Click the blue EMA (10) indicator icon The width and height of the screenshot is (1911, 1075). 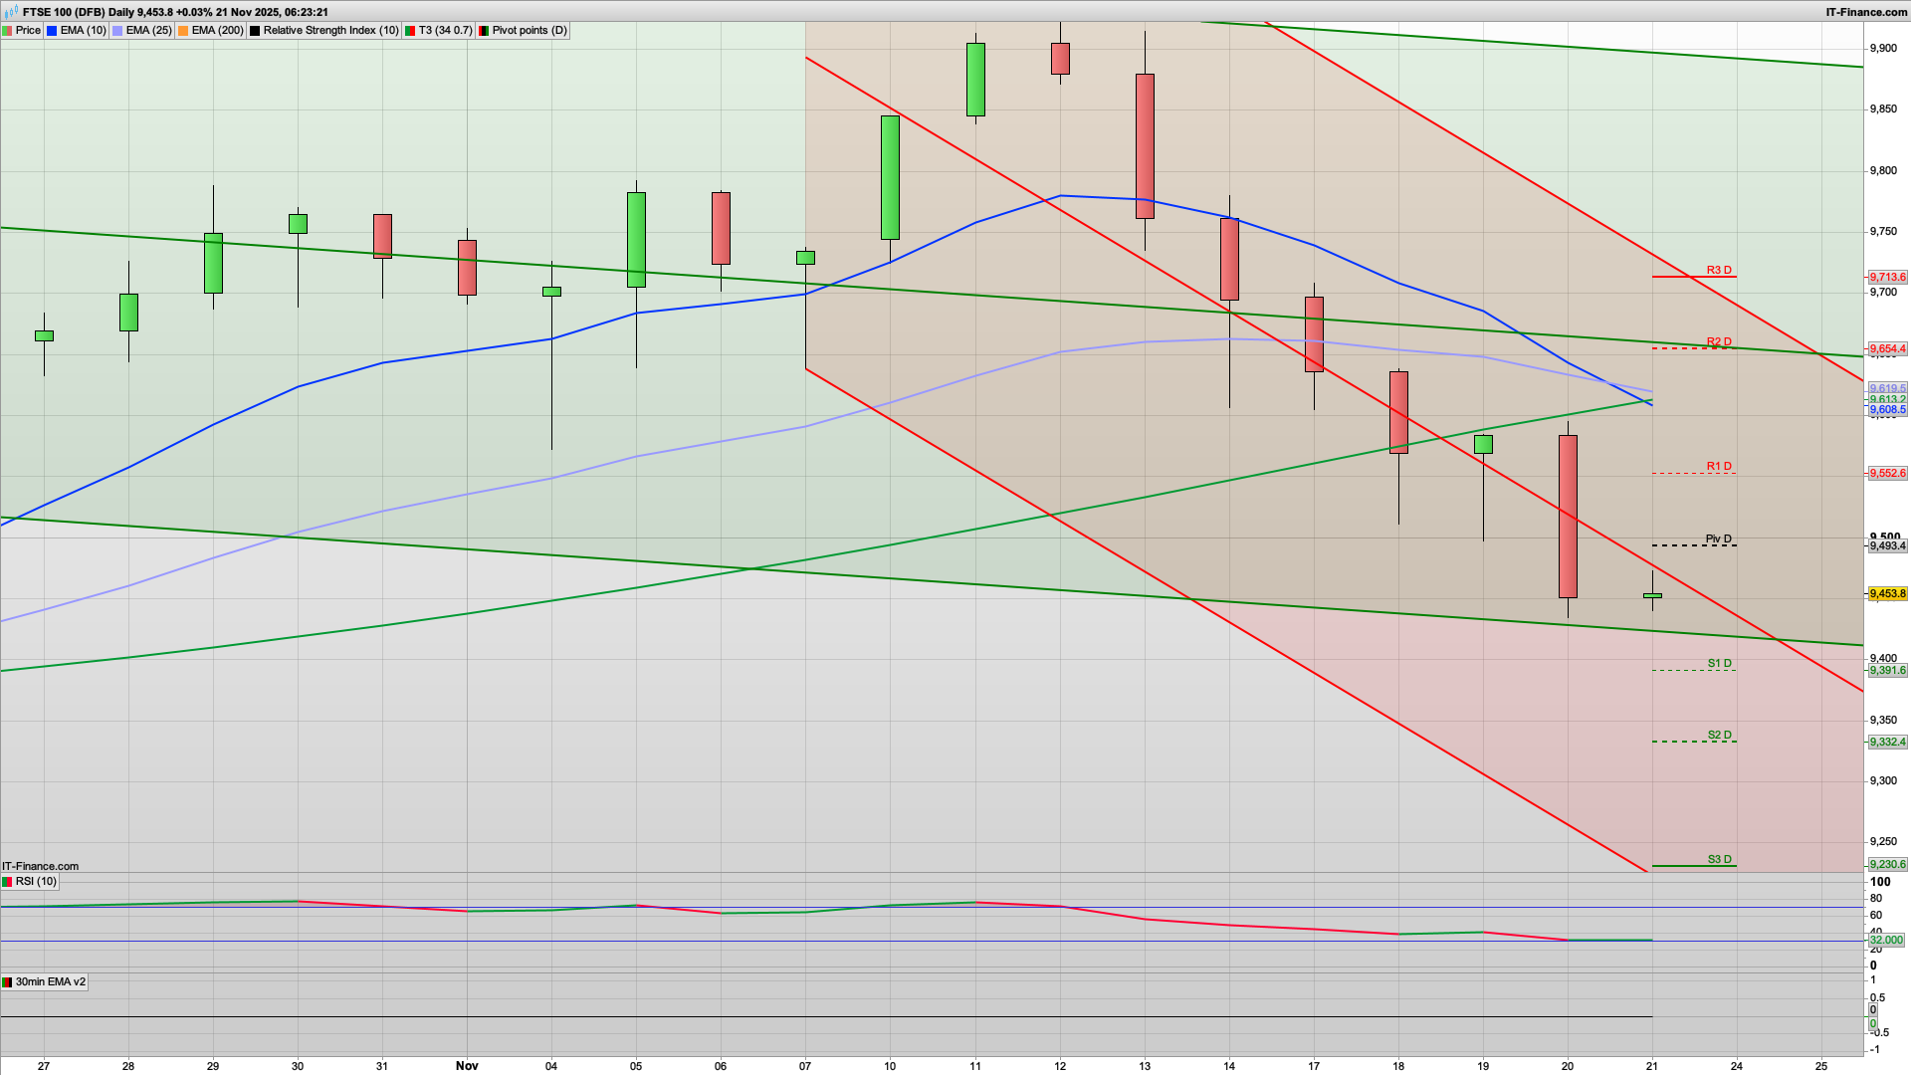pyautogui.click(x=51, y=30)
